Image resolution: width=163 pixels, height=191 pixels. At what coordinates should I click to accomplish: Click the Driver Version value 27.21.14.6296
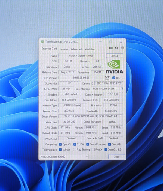pos(91,116)
